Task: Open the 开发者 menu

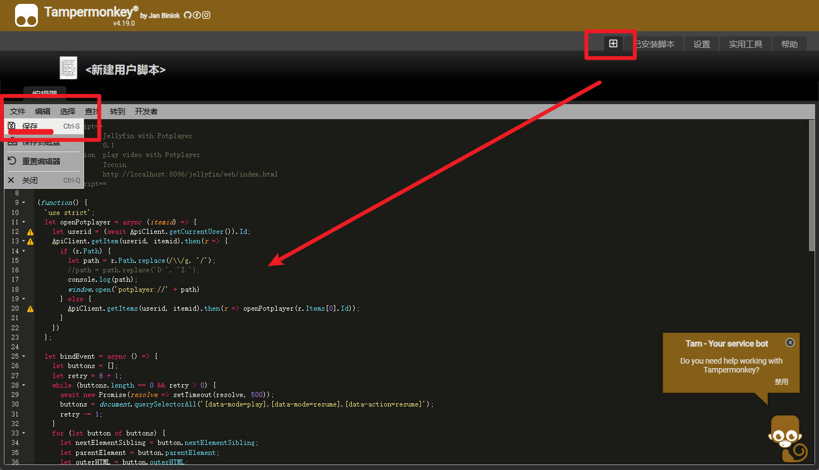Action: click(146, 111)
